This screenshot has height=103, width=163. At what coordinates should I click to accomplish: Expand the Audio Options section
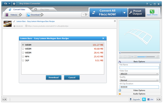coord(139,94)
